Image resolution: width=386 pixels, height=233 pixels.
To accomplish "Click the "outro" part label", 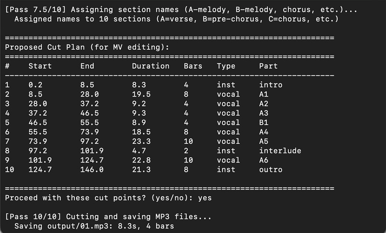I will coord(271,170).
